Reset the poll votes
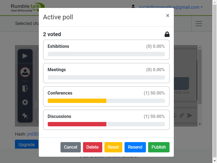This screenshot has width=217, height=163. (x=113, y=147)
